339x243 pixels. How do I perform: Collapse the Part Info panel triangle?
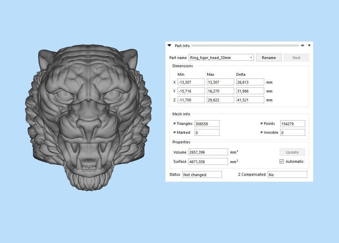[169, 46]
